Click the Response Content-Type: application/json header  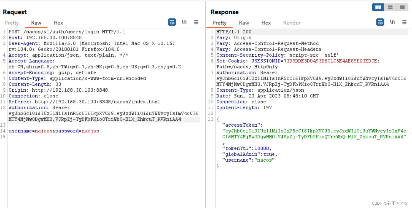point(260,90)
